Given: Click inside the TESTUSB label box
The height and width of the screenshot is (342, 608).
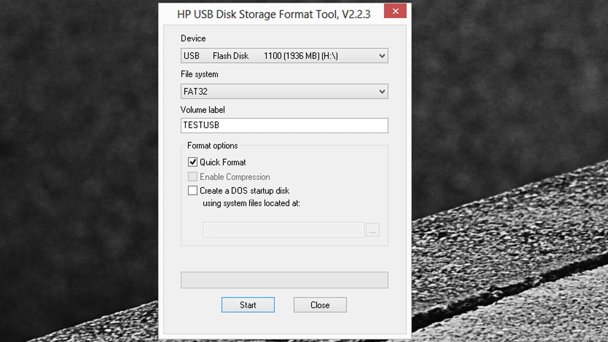Looking at the screenshot, I should coord(284,125).
